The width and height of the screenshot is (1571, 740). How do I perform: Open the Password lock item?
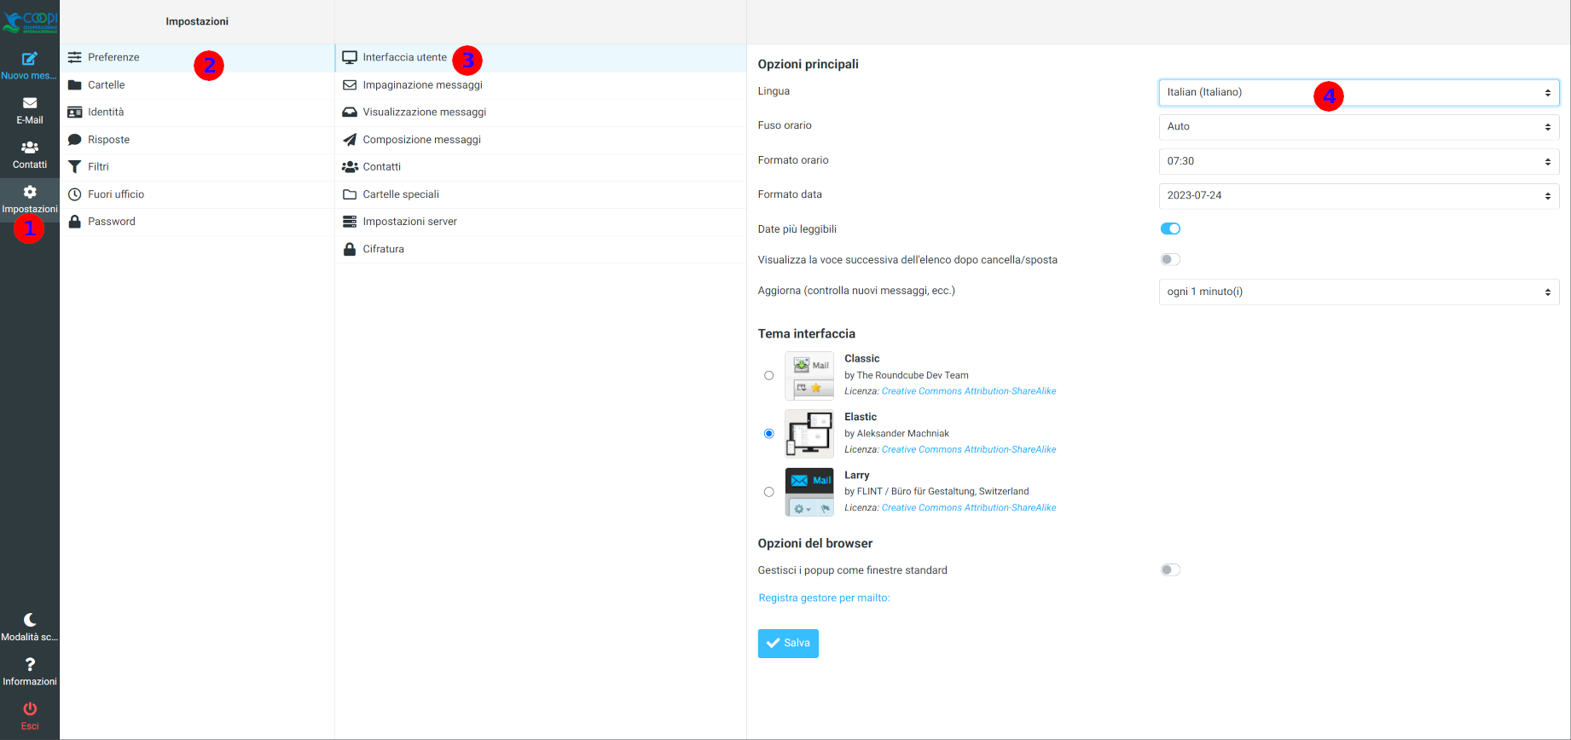[111, 222]
